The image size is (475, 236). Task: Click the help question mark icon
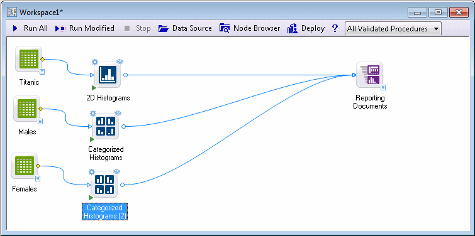click(x=335, y=28)
